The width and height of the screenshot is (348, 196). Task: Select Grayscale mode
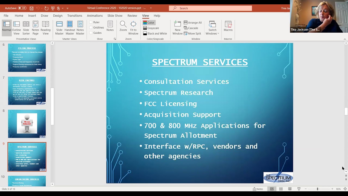[x=151, y=28]
